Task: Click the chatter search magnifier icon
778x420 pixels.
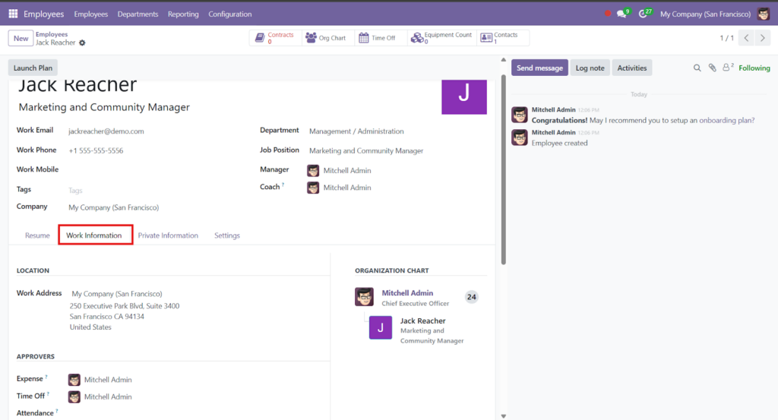Action: 697,68
